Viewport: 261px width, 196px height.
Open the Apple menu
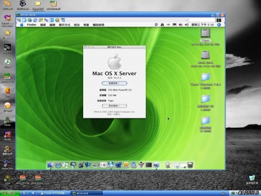click(22, 25)
